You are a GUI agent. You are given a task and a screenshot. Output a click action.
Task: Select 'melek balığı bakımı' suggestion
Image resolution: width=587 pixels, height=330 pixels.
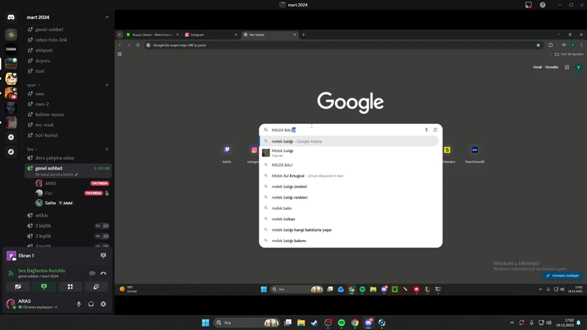[351, 241]
